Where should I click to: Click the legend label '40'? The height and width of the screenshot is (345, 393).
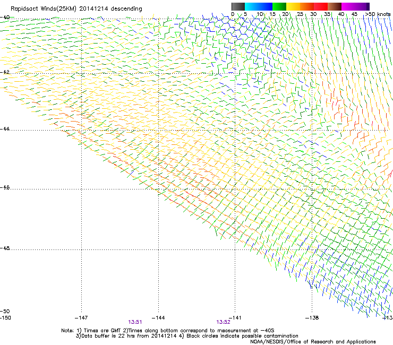coord(341,14)
